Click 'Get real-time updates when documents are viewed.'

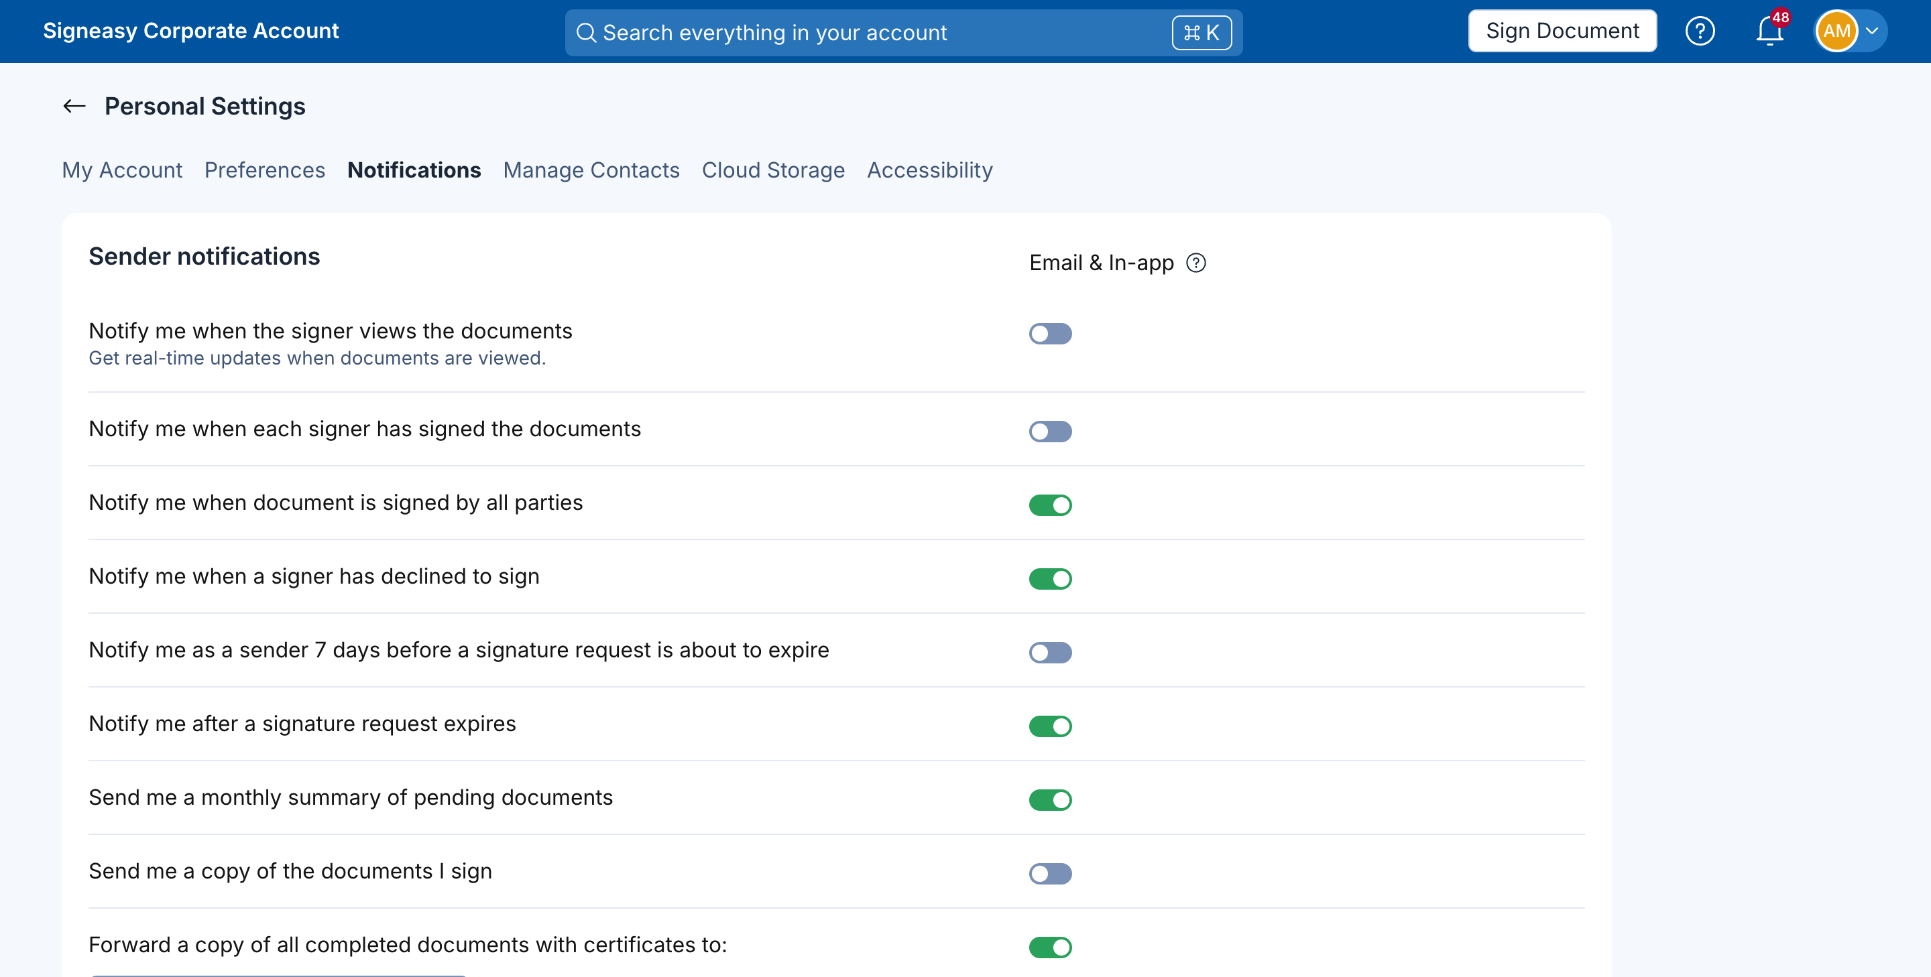[317, 358]
